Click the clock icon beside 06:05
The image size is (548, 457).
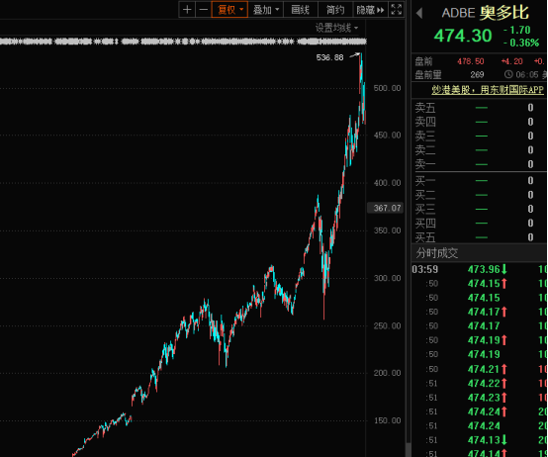(x=508, y=74)
